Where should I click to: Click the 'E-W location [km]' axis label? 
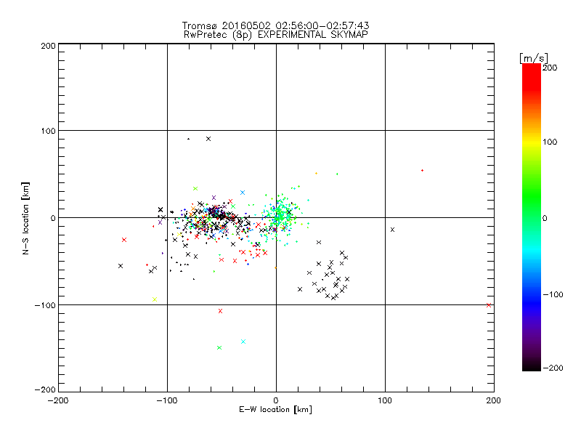click(275, 409)
